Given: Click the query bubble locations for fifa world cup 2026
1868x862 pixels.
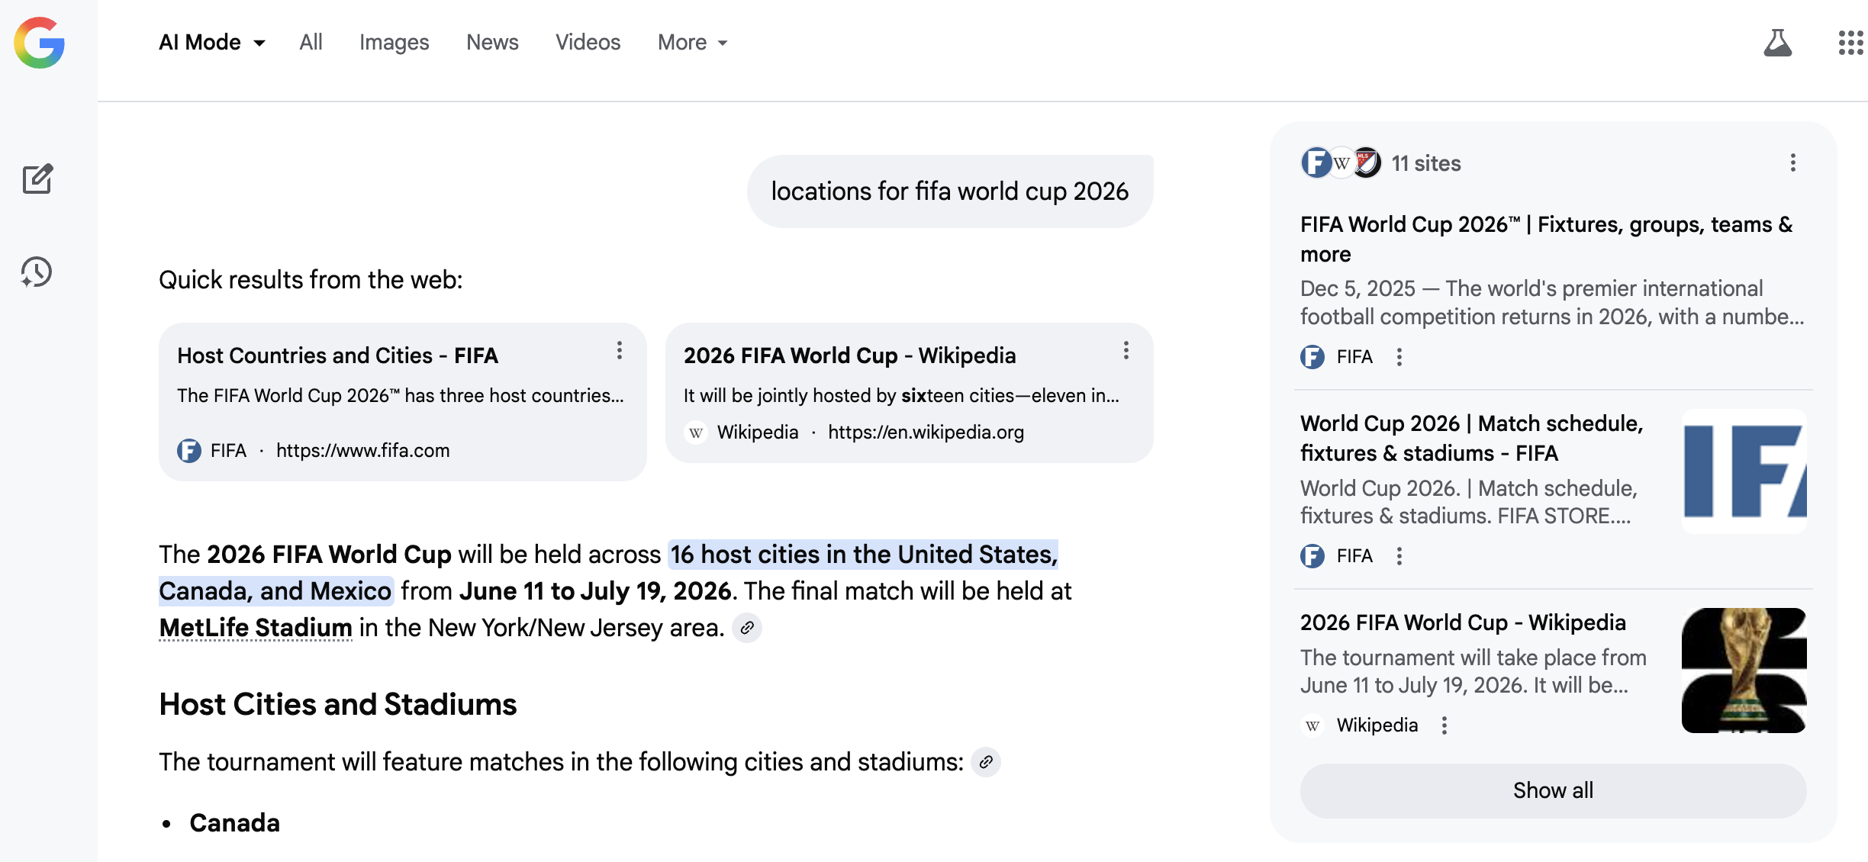Looking at the screenshot, I should coord(948,191).
